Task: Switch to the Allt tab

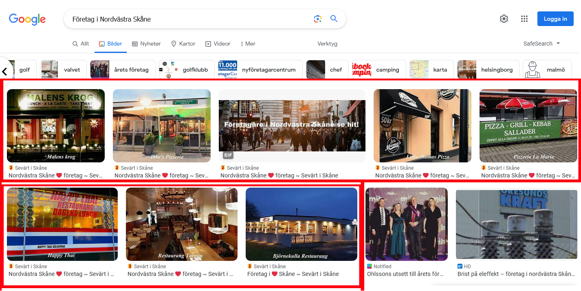Action: (81, 44)
